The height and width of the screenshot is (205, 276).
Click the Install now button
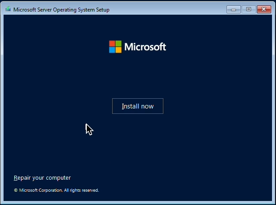pyautogui.click(x=138, y=106)
